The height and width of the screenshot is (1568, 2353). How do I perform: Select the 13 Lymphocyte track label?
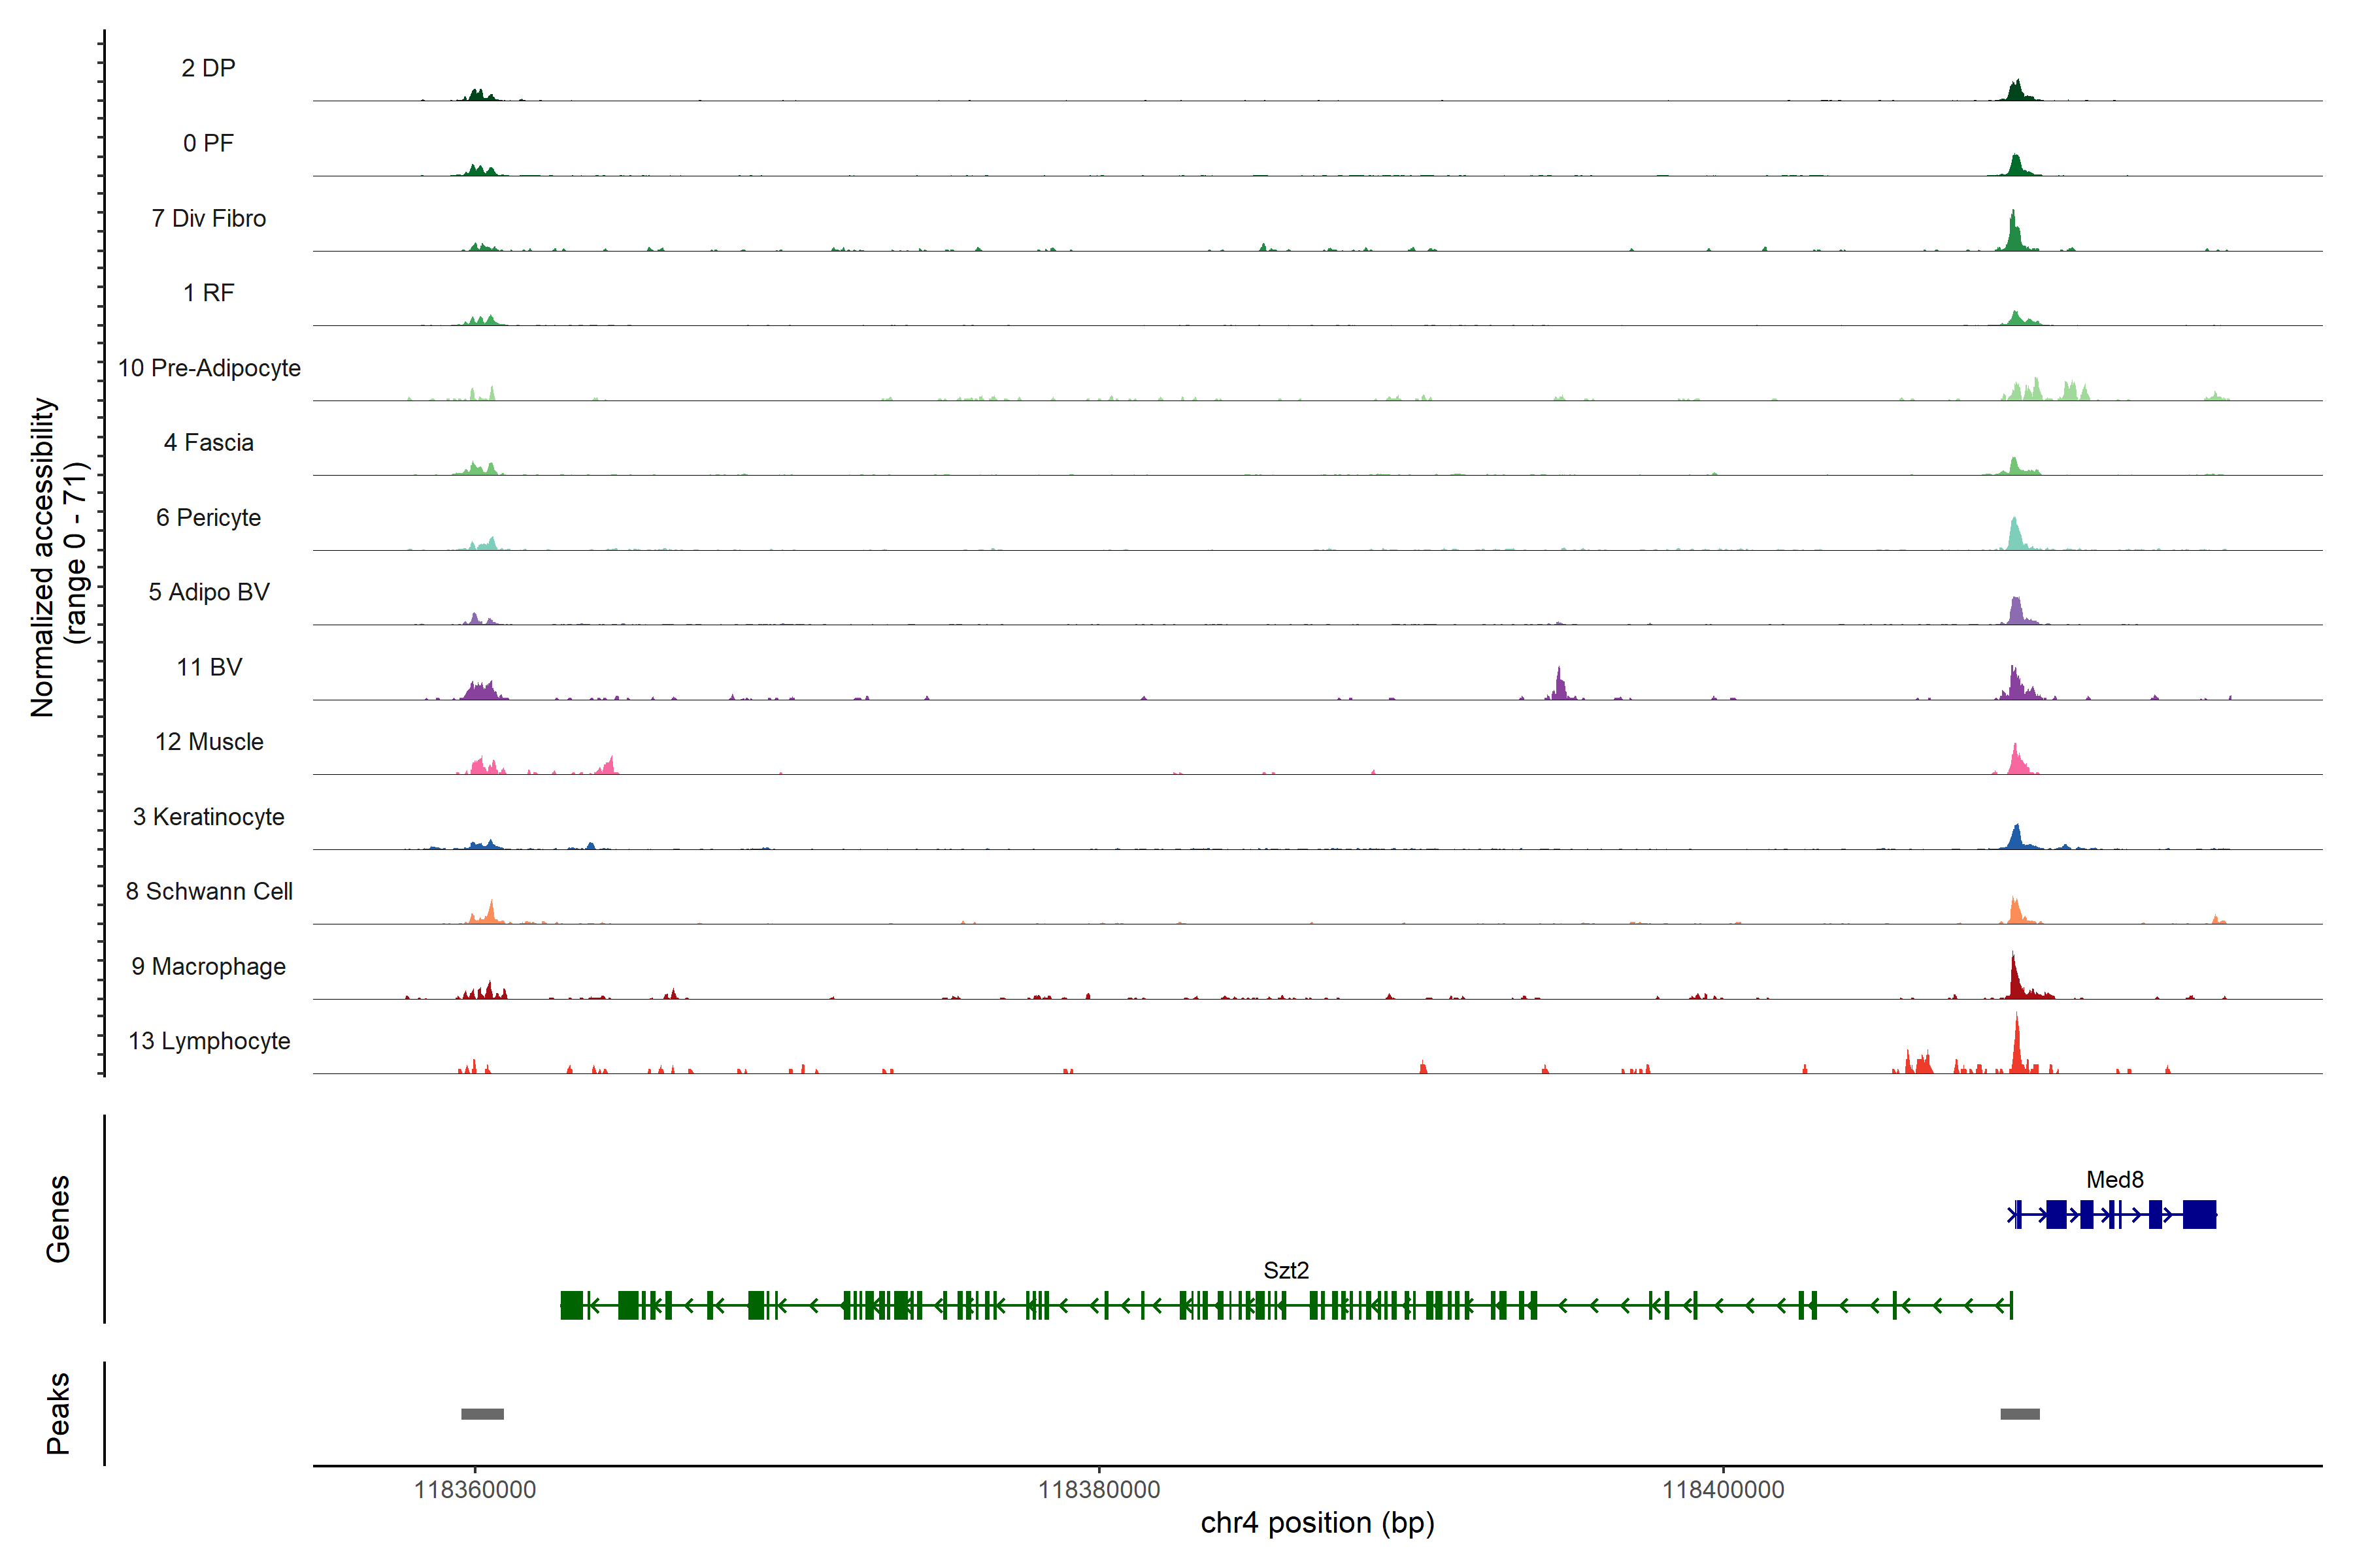tap(209, 1041)
